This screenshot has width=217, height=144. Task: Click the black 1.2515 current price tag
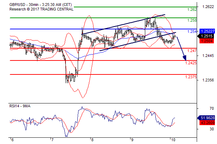point(206,36)
